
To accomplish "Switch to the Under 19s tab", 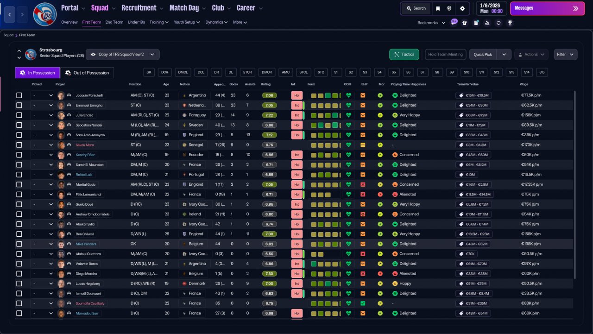I will pos(136,22).
